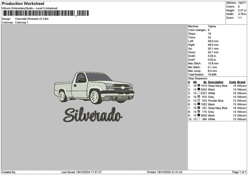Click the Deep Navy Blue swatch in stop 1
The image size is (248, 175).
[x=198, y=85]
